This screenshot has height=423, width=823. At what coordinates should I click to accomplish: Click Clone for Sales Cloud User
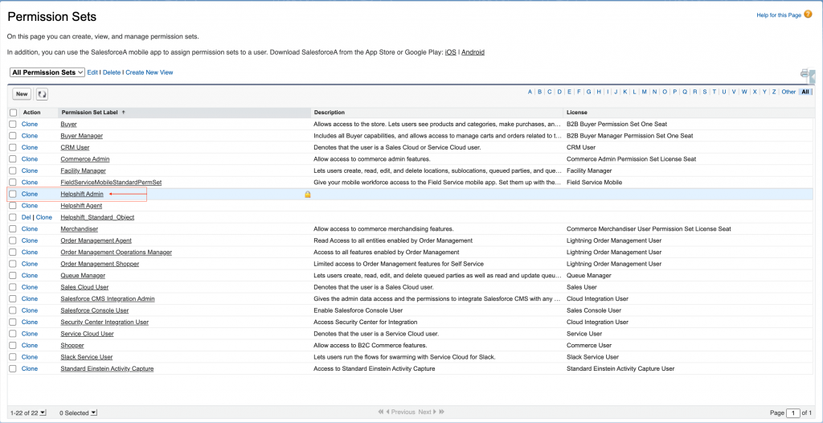pyautogui.click(x=30, y=287)
